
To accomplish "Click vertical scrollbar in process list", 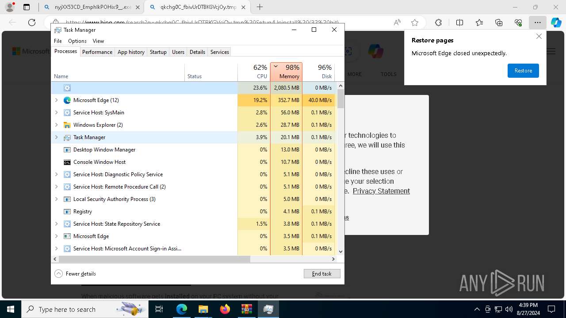I will pos(340,99).
